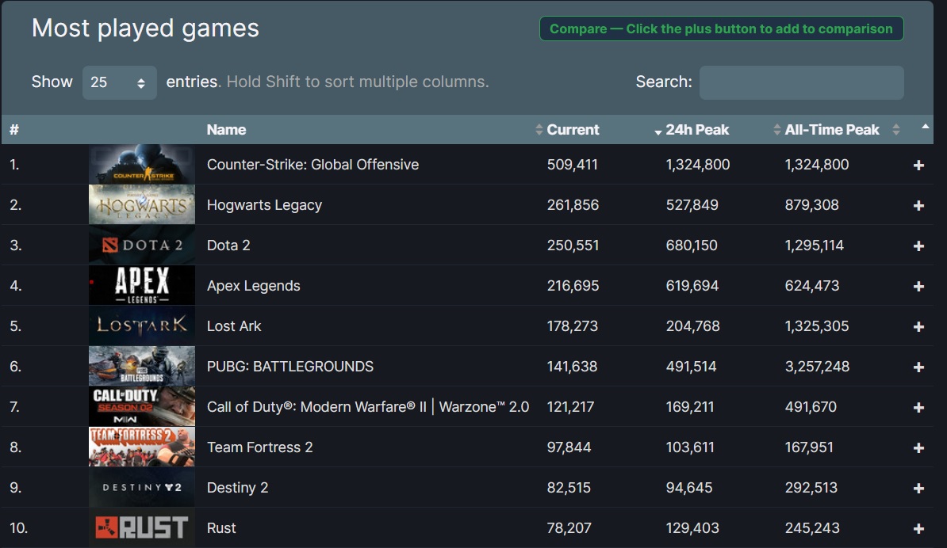Open the Lost Ark logo thumbnail
The height and width of the screenshot is (548, 947).
pos(142,325)
